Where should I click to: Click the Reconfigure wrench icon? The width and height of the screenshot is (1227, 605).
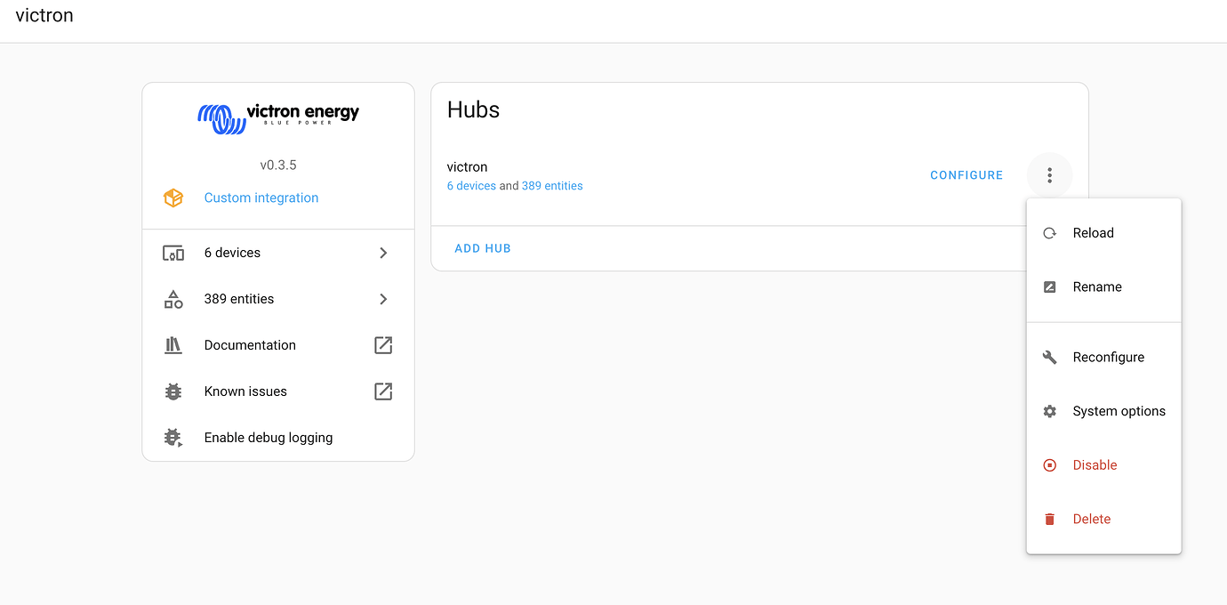pyautogui.click(x=1049, y=357)
